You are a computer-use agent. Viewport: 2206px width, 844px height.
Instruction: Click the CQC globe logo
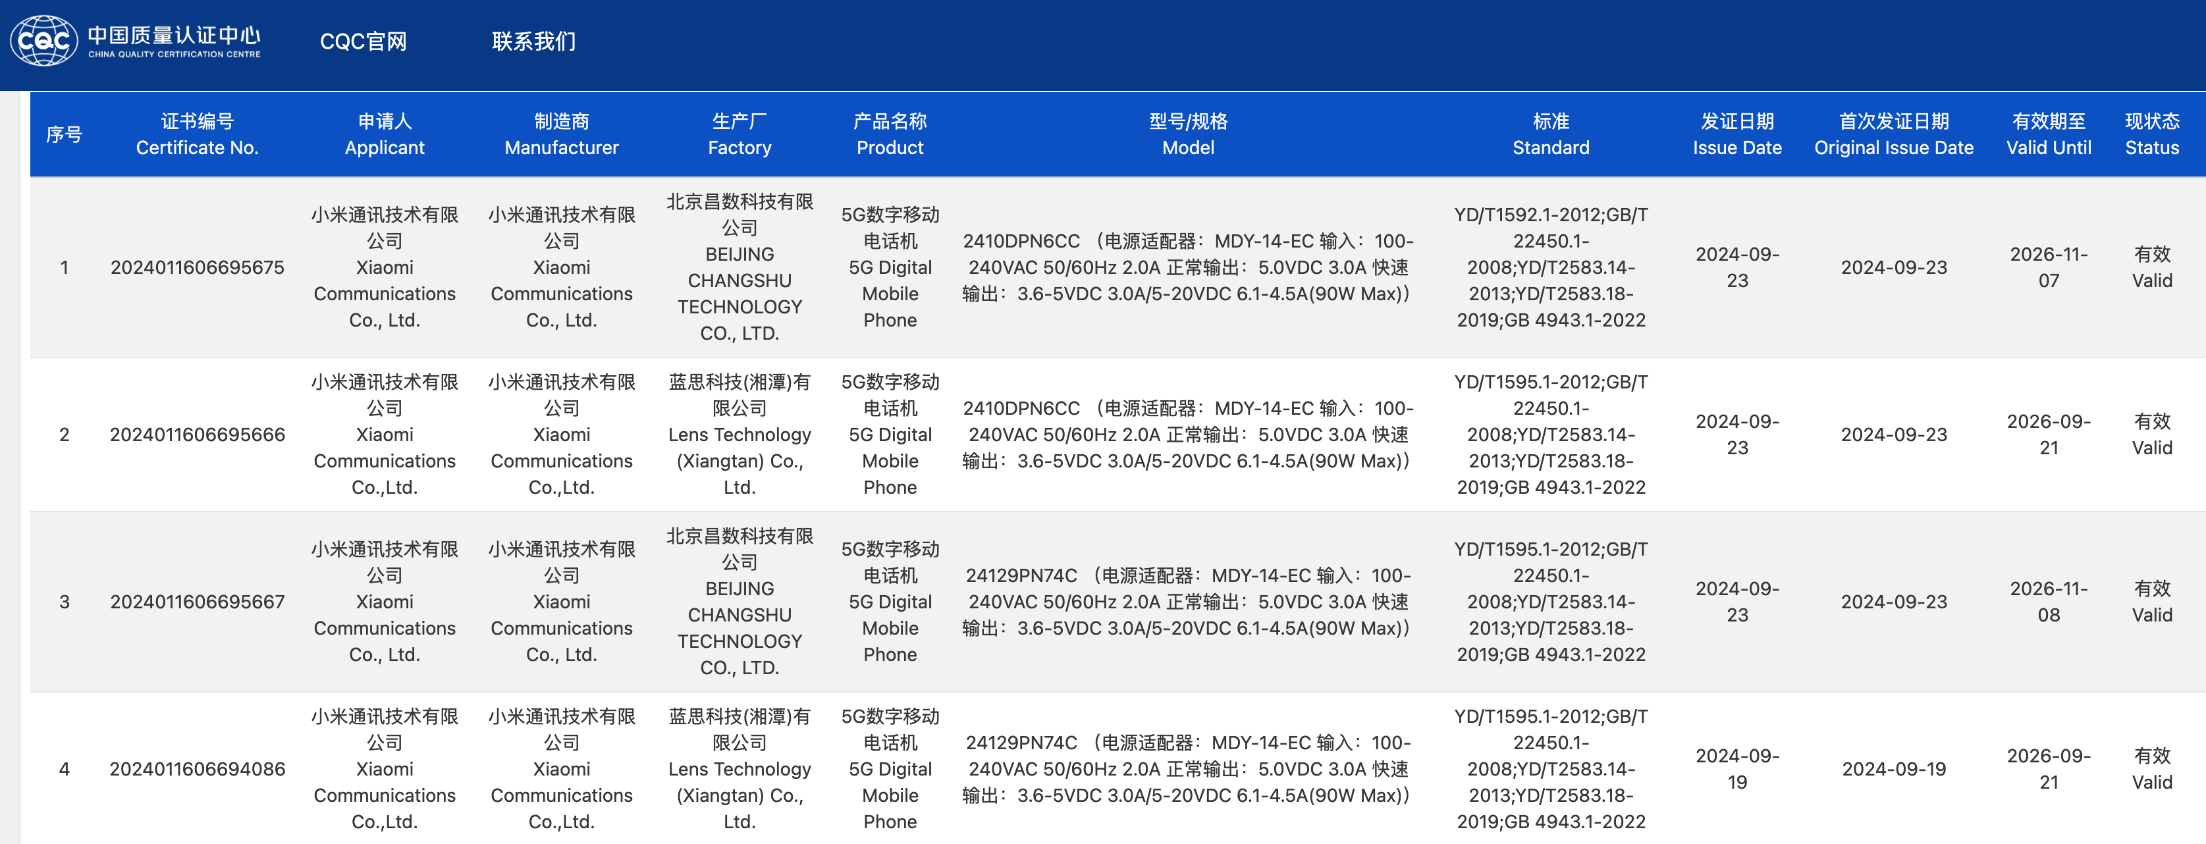(x=43, y=40)
